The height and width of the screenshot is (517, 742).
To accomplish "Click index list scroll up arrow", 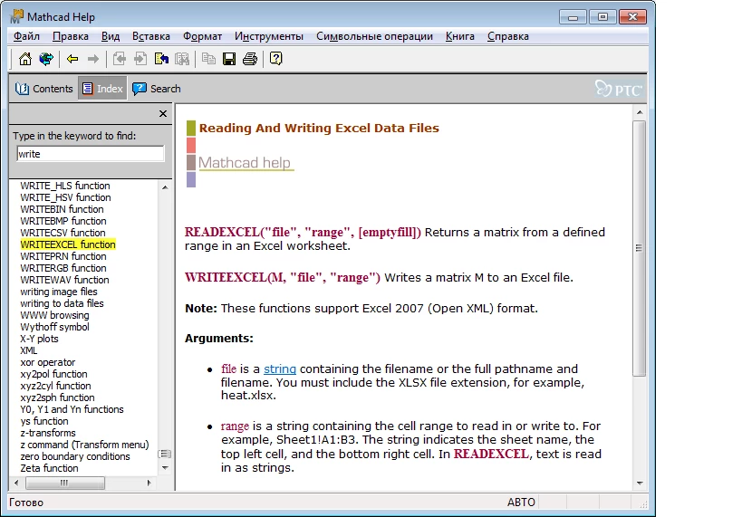I will click(x=165, y=187).
